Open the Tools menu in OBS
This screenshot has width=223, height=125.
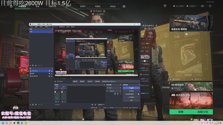pos(68,27)
